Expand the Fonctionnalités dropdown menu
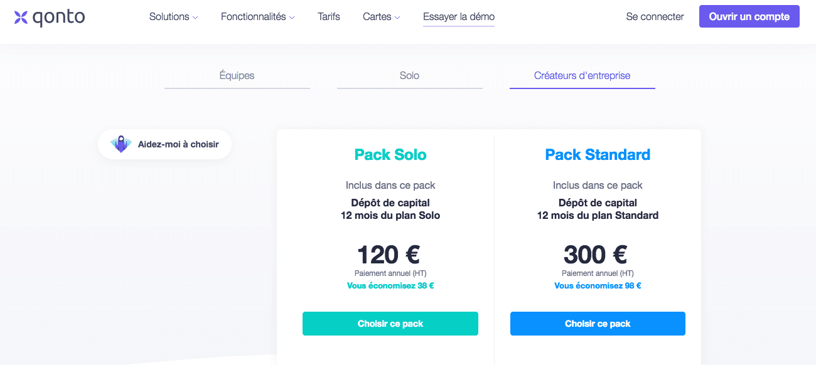 [257, 17]
